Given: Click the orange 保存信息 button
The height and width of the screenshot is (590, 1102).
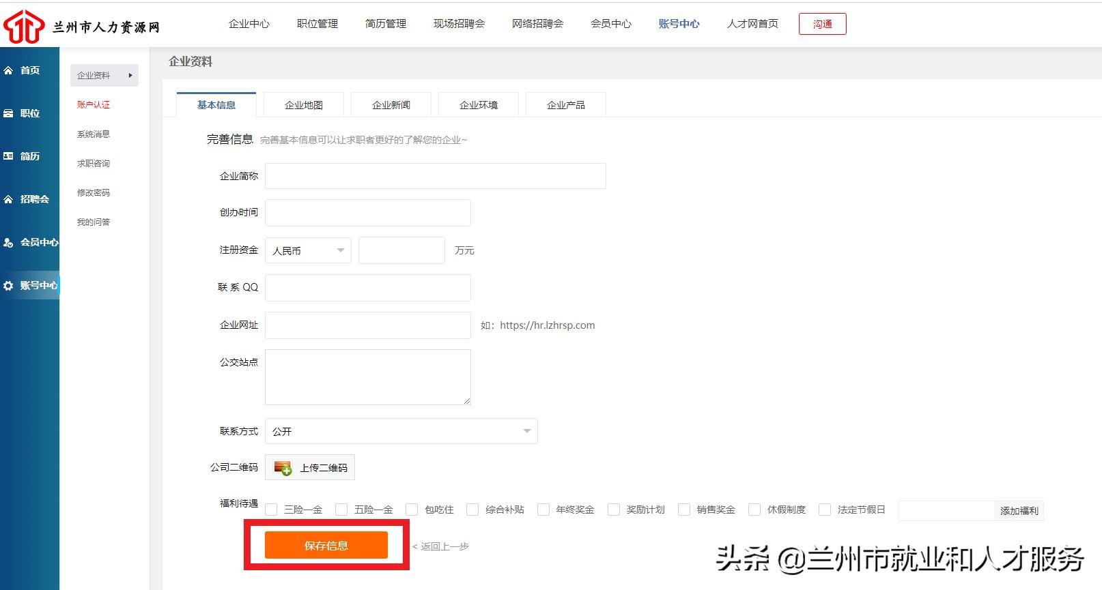Looking at the screenshot, I should click(326, 546).
